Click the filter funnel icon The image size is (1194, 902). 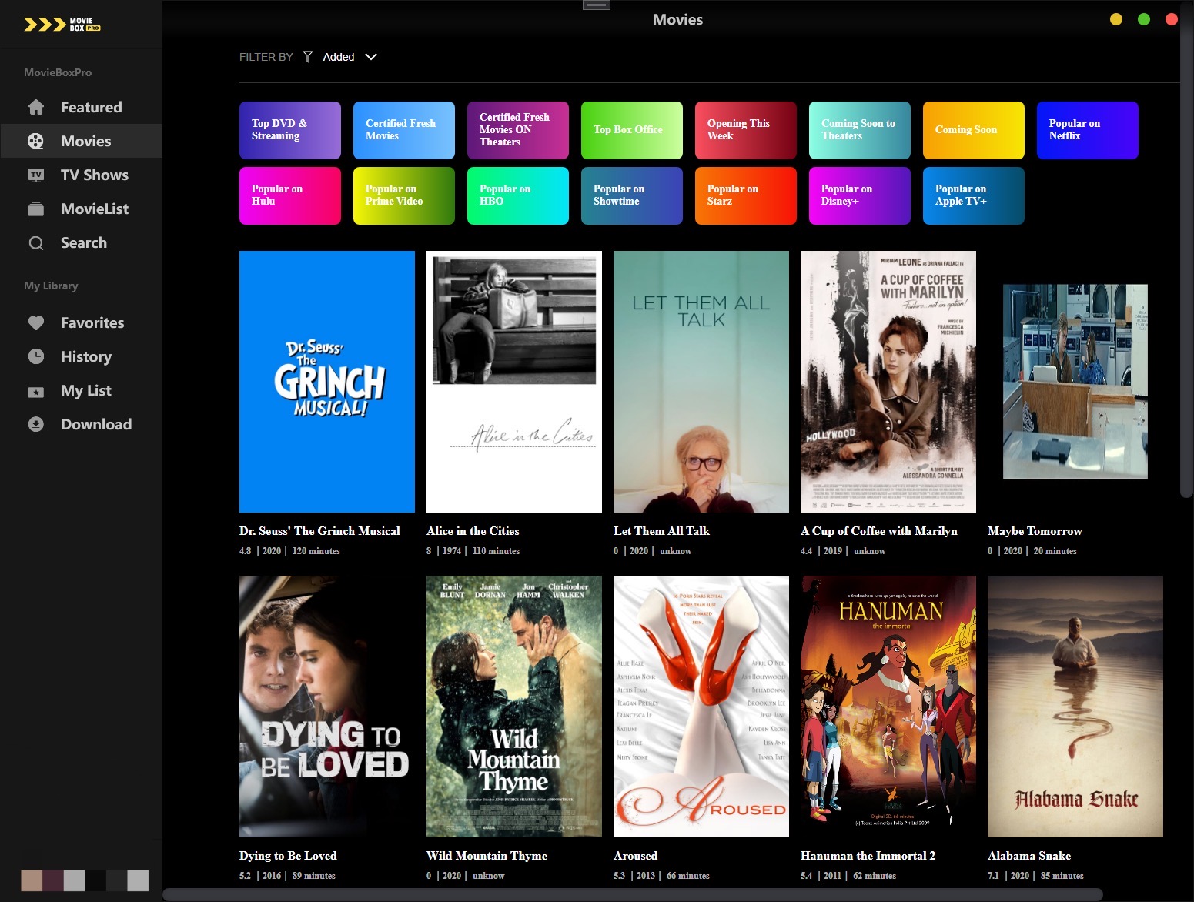point(307,56)
